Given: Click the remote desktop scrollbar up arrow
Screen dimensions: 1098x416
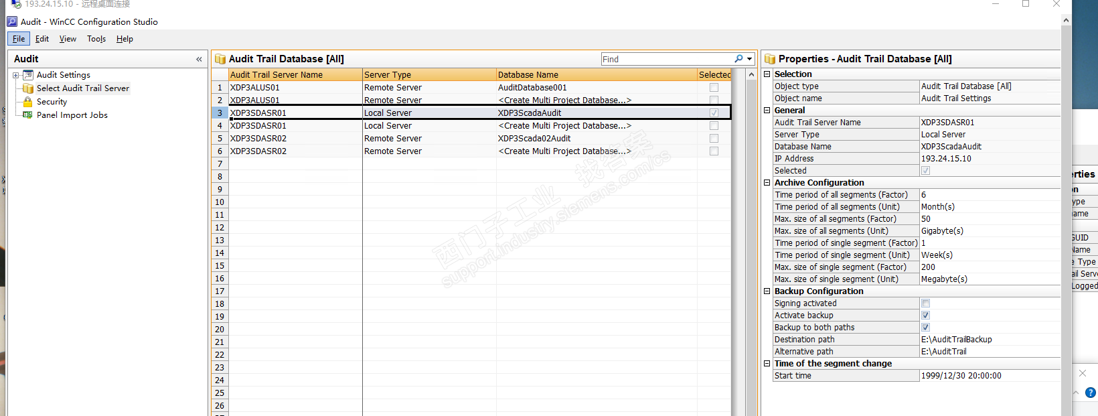Looking at the screenshot, I should [1067, 20].
